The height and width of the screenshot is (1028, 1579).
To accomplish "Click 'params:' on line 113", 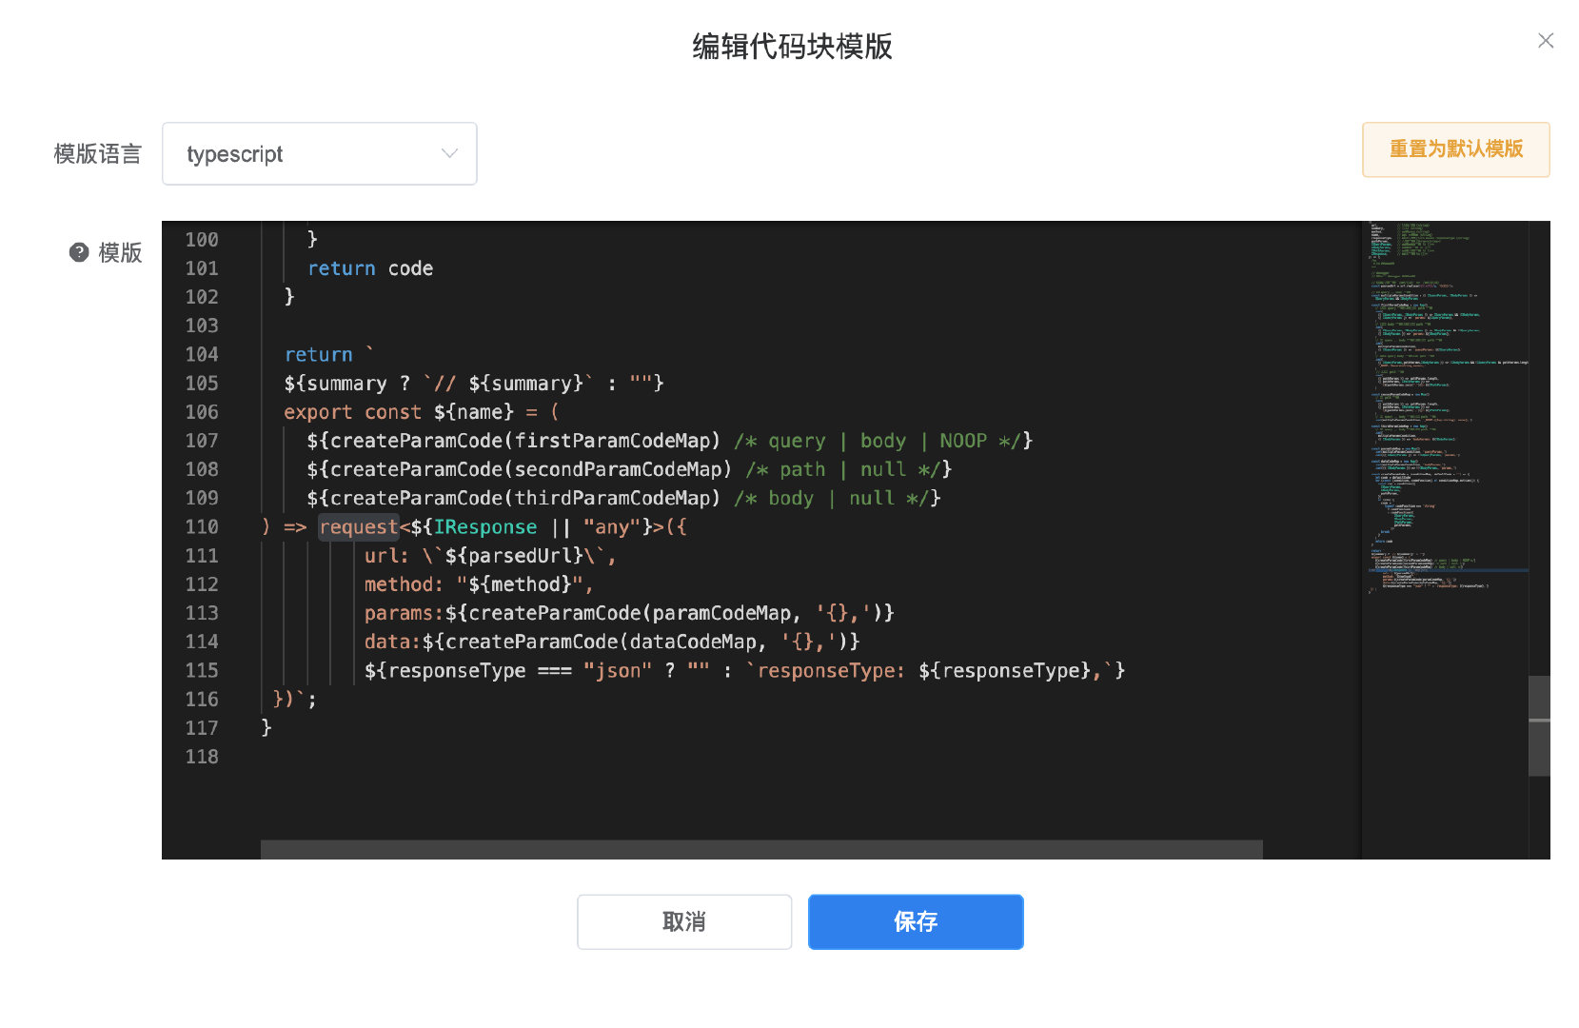I will (x=404, y=613).
